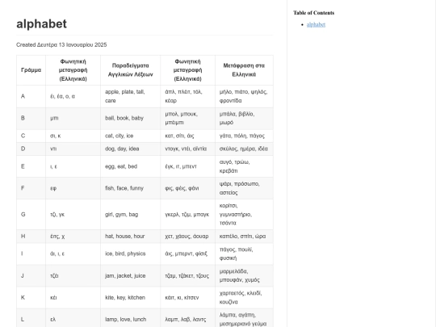
Task: Click the Παραδείγματα Αγγλικών Λέξεων column header
Action: point(131,70)
